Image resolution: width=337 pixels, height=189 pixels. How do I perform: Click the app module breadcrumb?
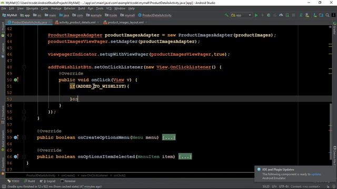point(25,15)
